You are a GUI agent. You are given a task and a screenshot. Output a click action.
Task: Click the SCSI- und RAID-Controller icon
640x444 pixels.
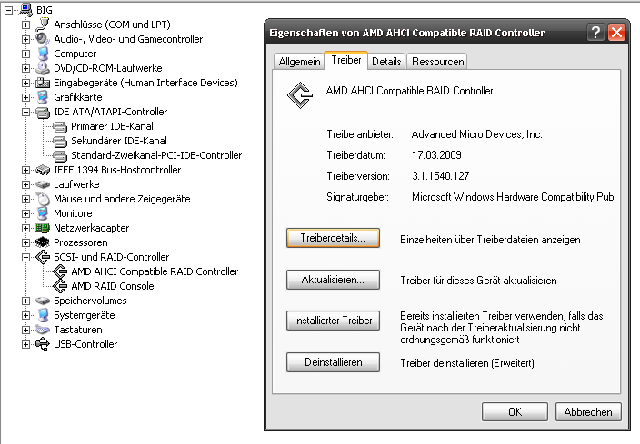tap(43, 257)
